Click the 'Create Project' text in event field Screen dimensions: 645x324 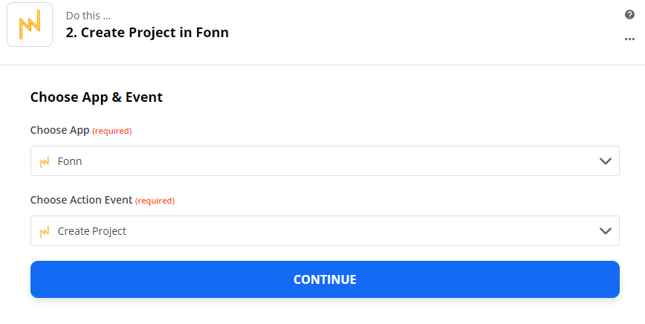point(91,231)
